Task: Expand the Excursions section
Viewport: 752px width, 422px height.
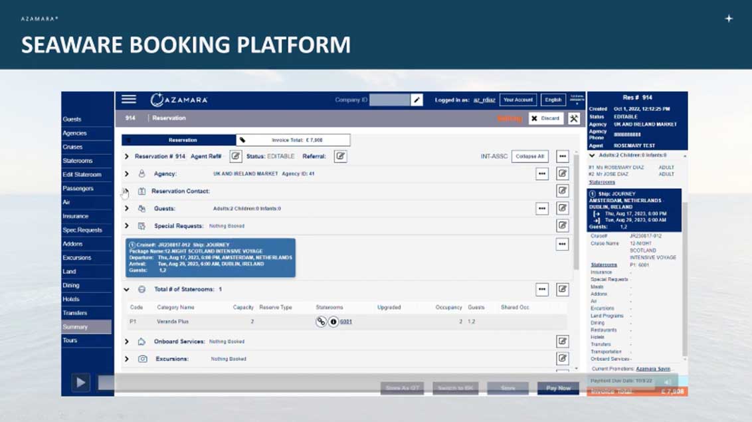Action: [x=126, y=359]
